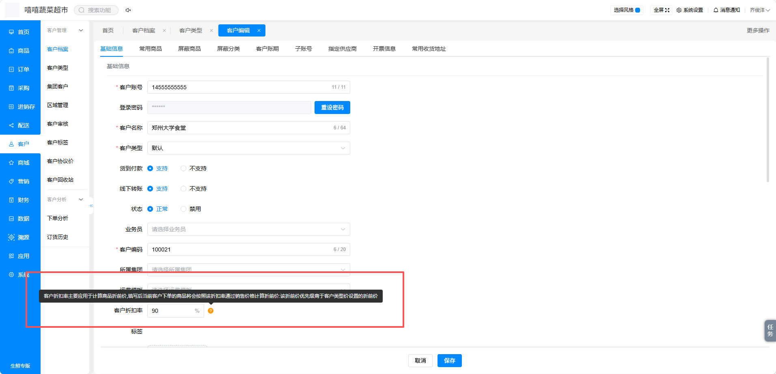
Task: Click the mute speaker icon
Action: 128,10
